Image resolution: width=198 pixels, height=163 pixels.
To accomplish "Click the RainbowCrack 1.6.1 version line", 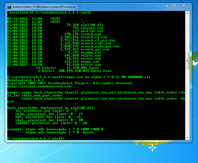I will pyautogui.click(x=25, y=80).
